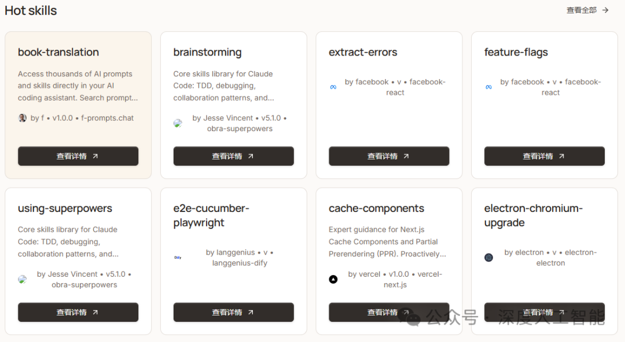Click the obra-superpowers avatar on brainstorming card
The height and width of the screenshot is (342, 625).
pyautogui.click(x=178, y=123)
